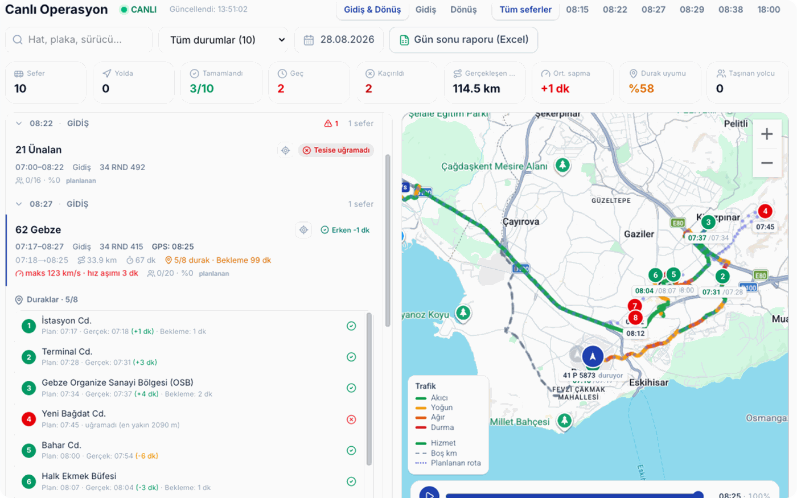Locate 21 Ünalan trip on map

[286, 150]
